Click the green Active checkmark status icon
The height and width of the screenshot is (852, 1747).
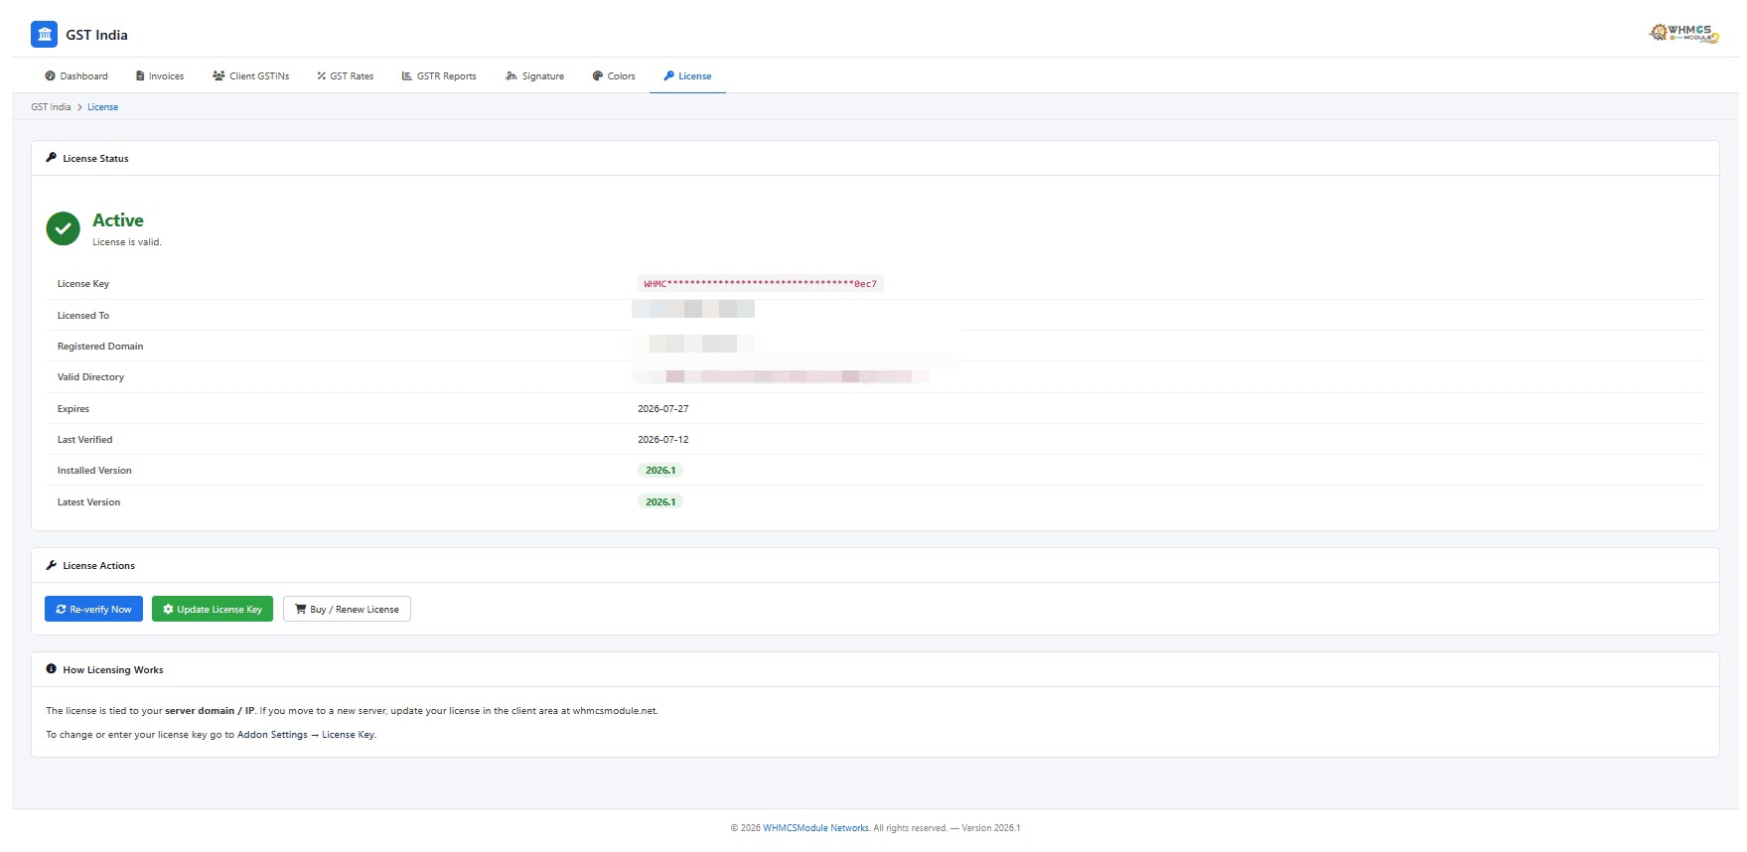coord(64,228)
